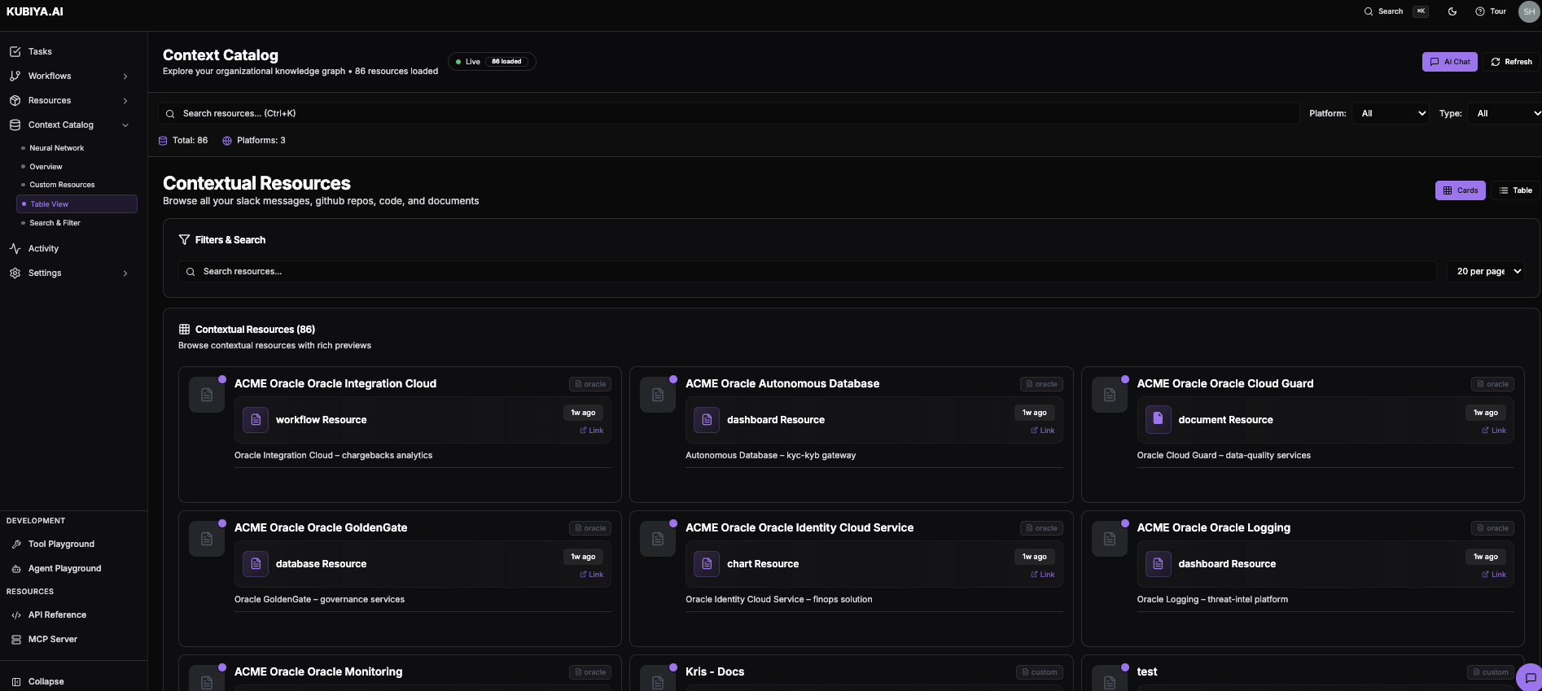Click the Agent Playground robot icon

click(16, 568)
